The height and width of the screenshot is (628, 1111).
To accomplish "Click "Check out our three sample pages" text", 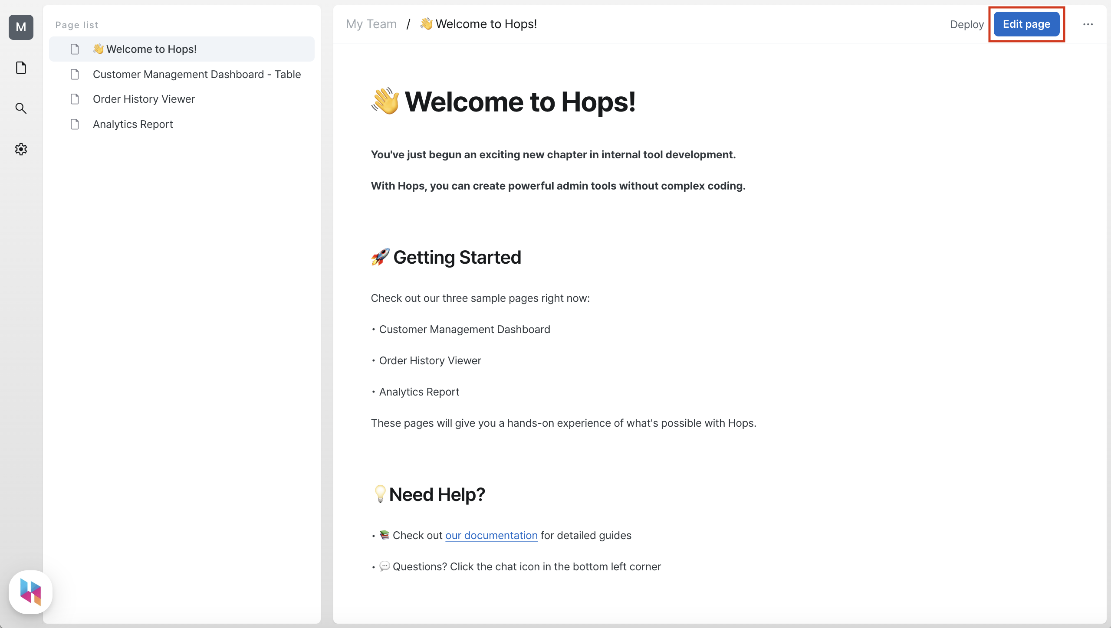I will pyautogui.click(x=480, y=298).
